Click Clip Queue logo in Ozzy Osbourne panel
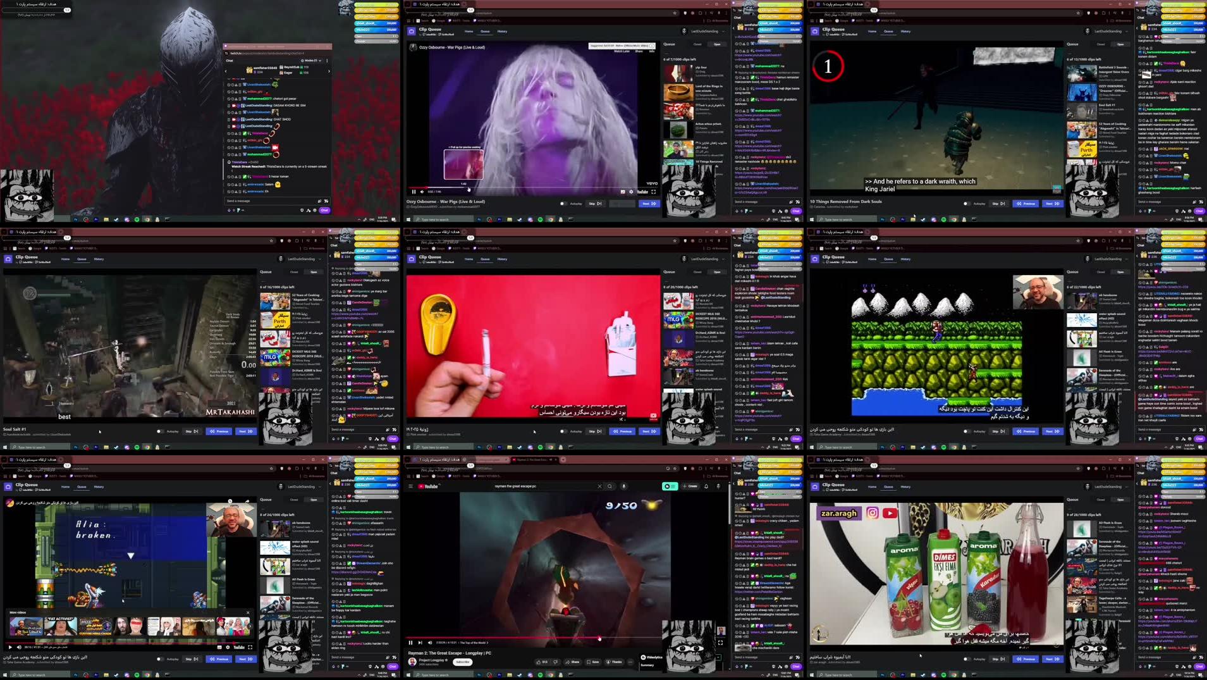 pos(412,31)
